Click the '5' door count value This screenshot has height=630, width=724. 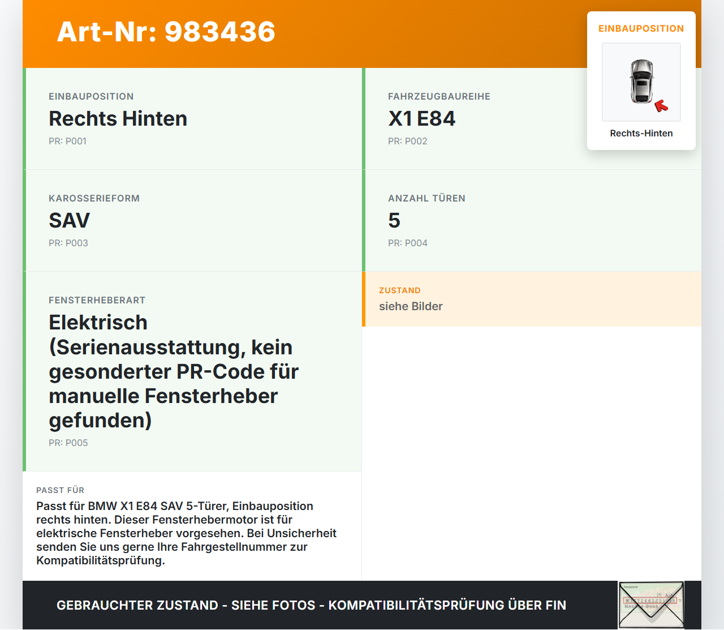[x=394, y=221]
